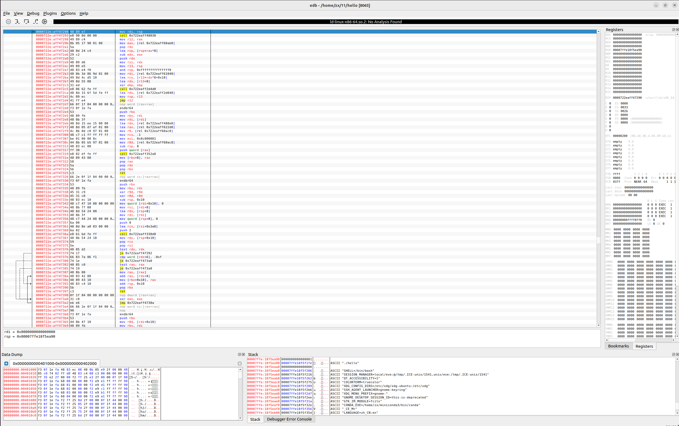Click the Step Into toolbar icon
This screenshot has width=679, height=426.
(17, 22)
